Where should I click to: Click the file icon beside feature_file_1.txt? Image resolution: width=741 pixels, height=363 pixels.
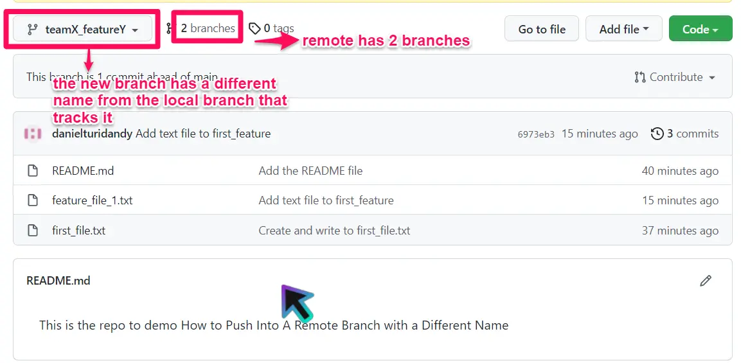[33, 200]
